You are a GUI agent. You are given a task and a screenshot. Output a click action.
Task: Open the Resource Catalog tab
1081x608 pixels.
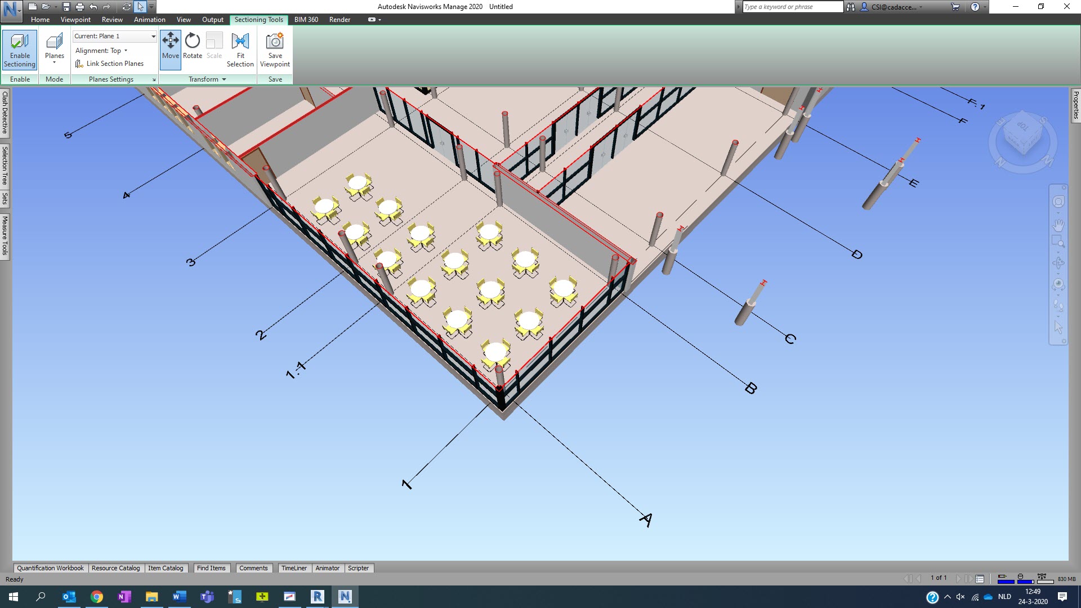coord(115,568)
